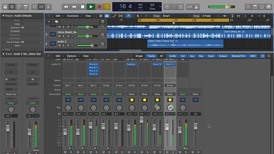Open the Functions menu
The height and width of the screenshot is (154, 274).
(74, 16)
